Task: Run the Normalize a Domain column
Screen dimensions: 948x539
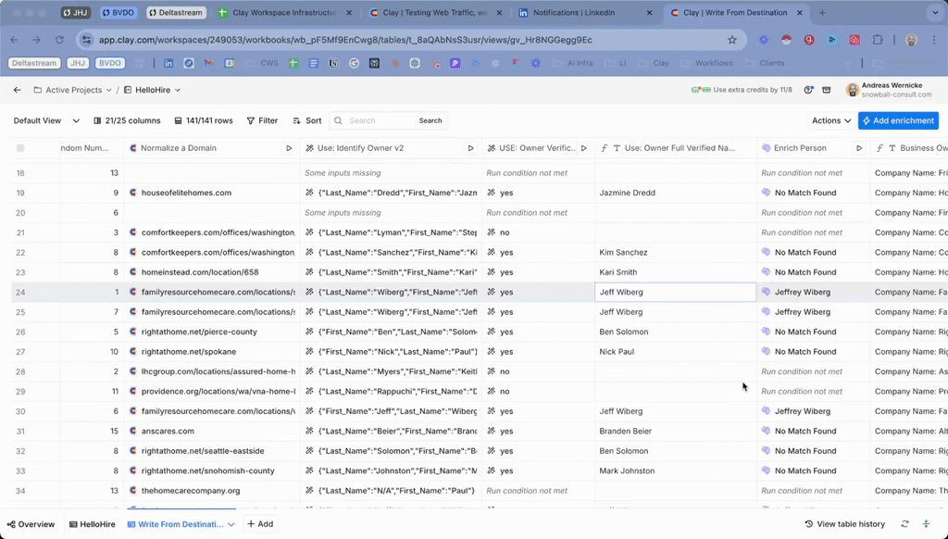Action: tap(289, 148)
